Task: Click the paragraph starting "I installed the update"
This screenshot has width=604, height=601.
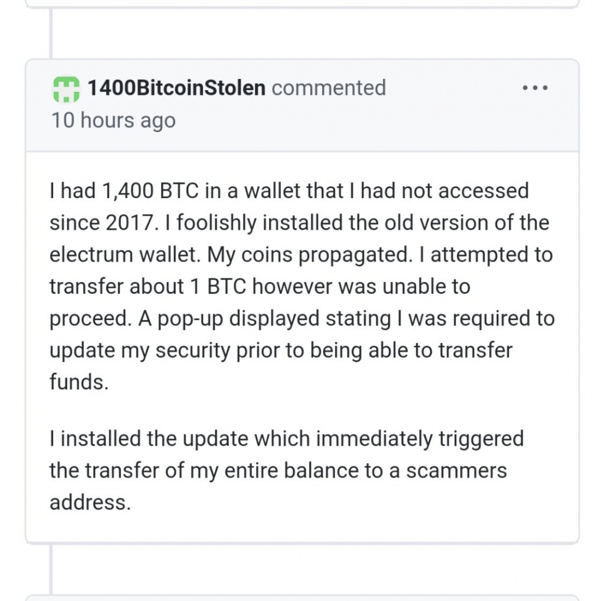Action: point(287,471)
